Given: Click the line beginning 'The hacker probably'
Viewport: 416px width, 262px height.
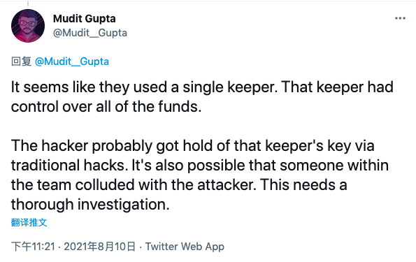Looking at the screenshot, I should click(x=192, y=146).
